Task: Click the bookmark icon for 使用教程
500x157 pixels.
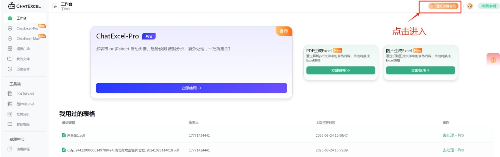Action: coord(10,149)
